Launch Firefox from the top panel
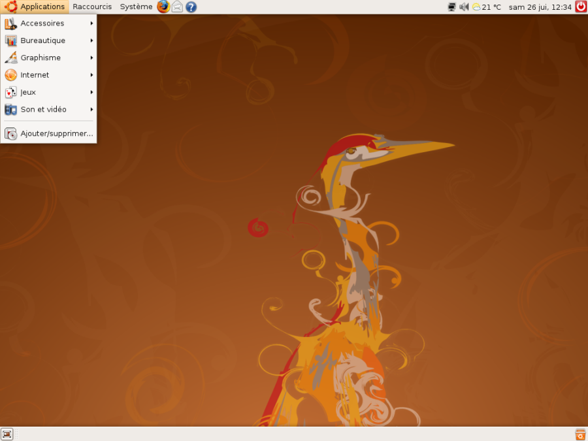Viewport: 588px width, 441px height. coord(163,7)
